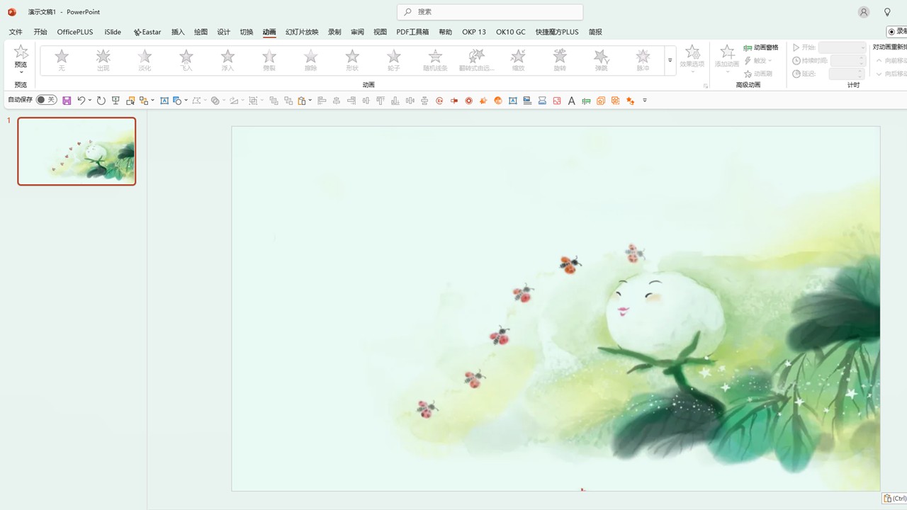The height and width of the screenshot is (510, 907).
Task: Click the user account avatar icon
Action: pyautogui.click(x=864, y=12)
